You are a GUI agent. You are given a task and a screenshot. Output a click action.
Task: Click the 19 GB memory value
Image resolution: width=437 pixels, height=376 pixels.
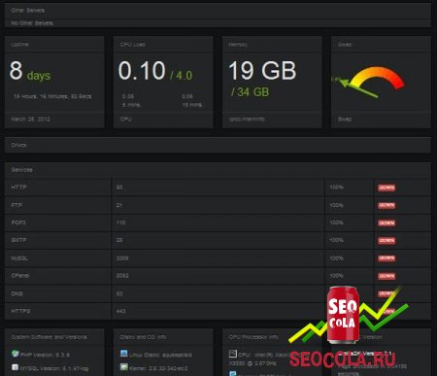[x=262, y=71]
